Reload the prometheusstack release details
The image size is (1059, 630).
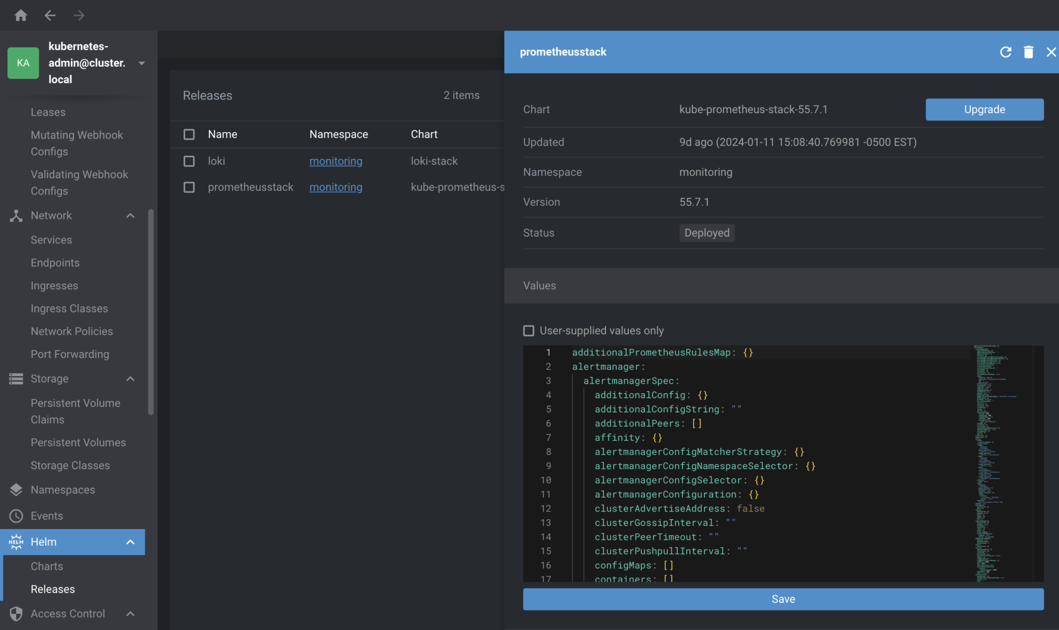(x=1005, y=52)
